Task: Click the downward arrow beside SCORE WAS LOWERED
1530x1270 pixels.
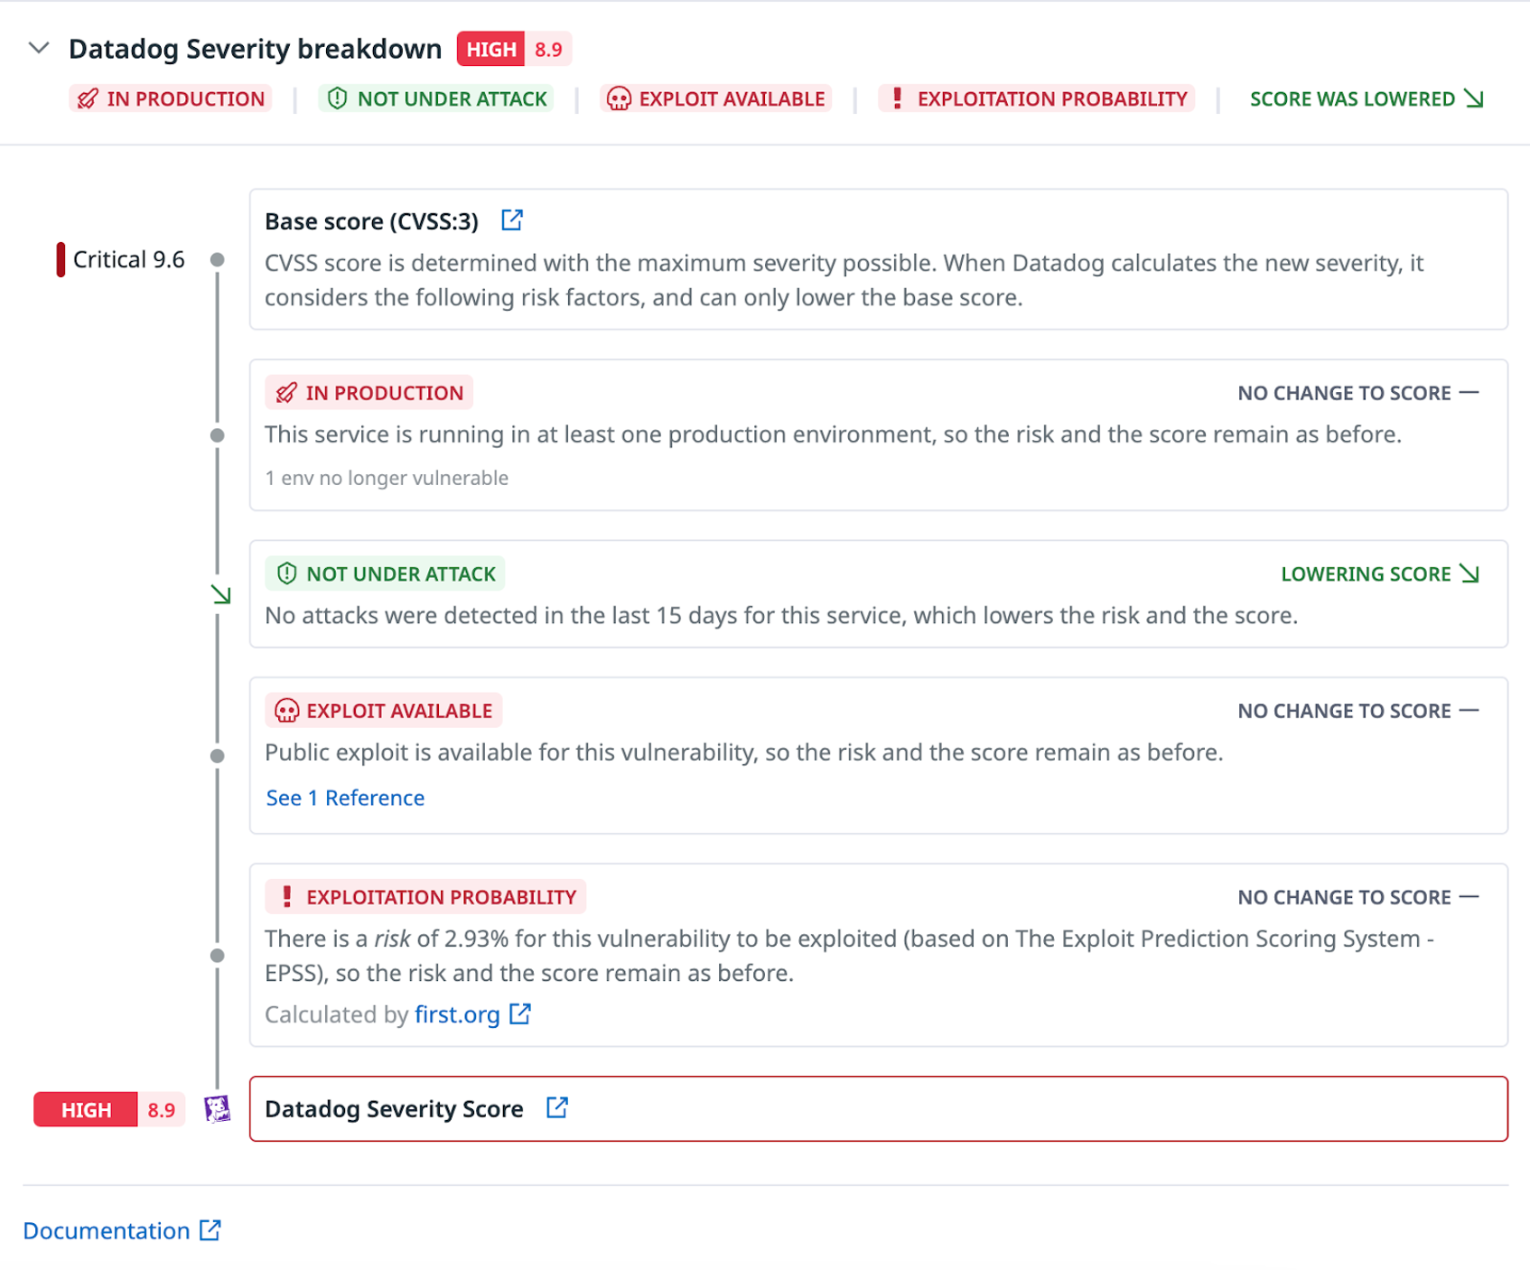Action: pos(1473,98)
